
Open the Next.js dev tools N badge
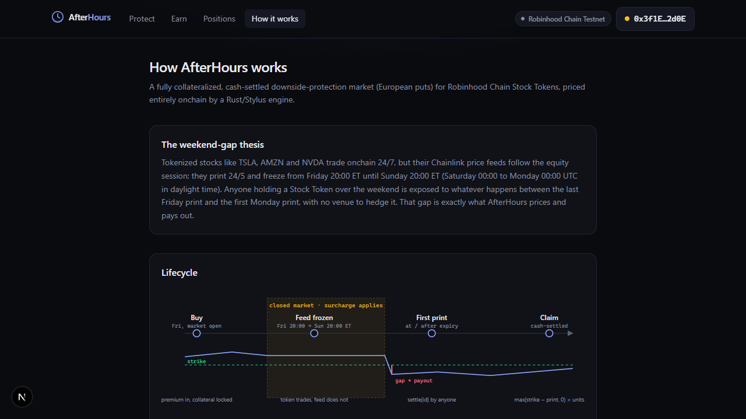click(x=22, y=397)
